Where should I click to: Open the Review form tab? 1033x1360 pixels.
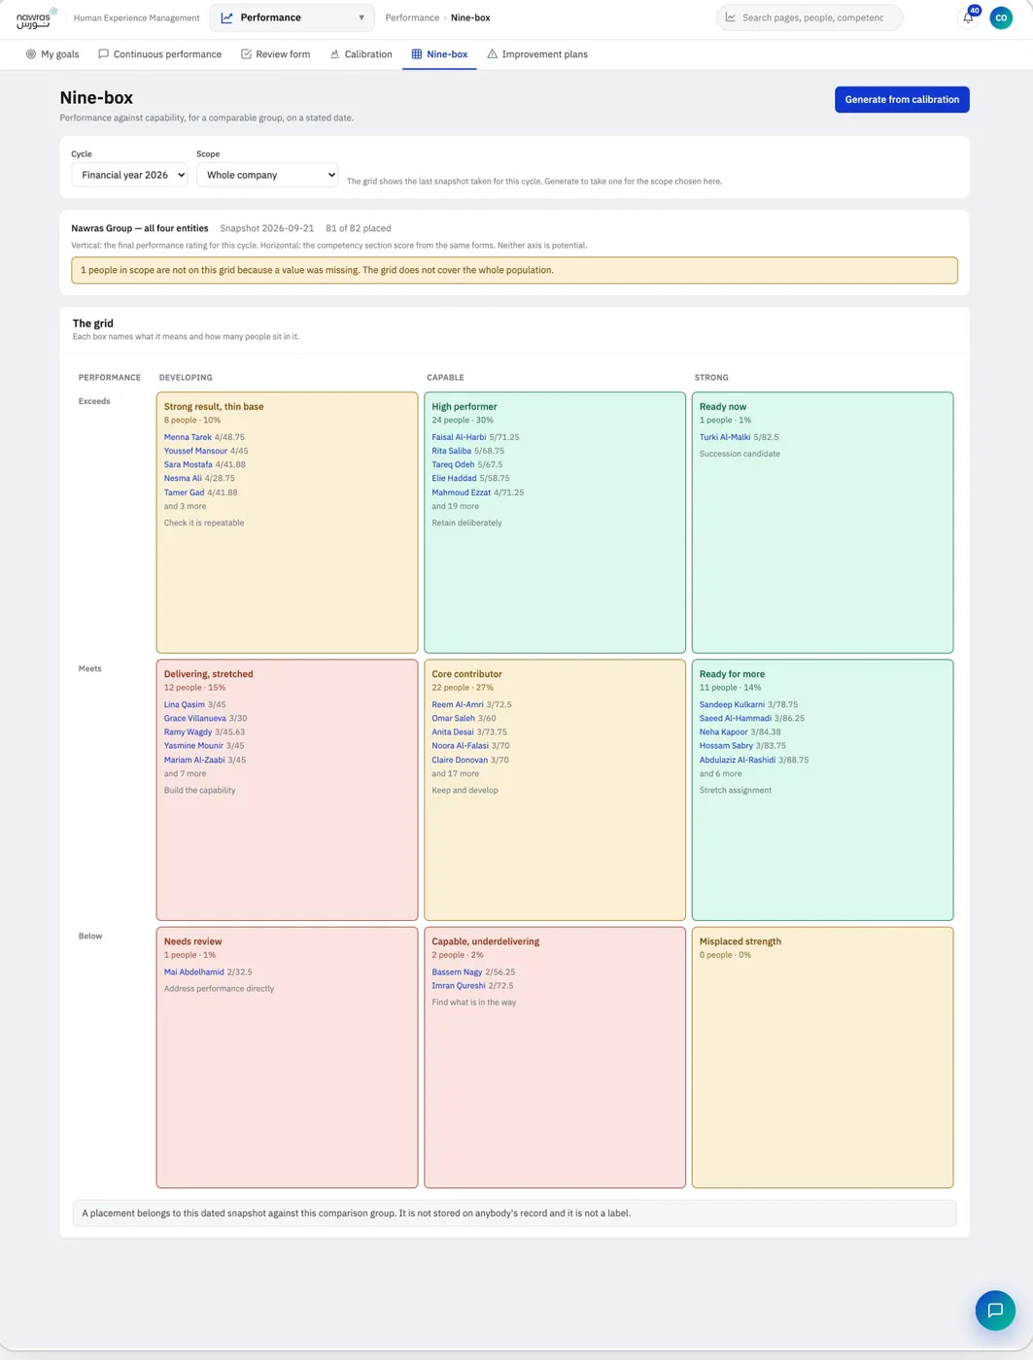coord(275,54)
